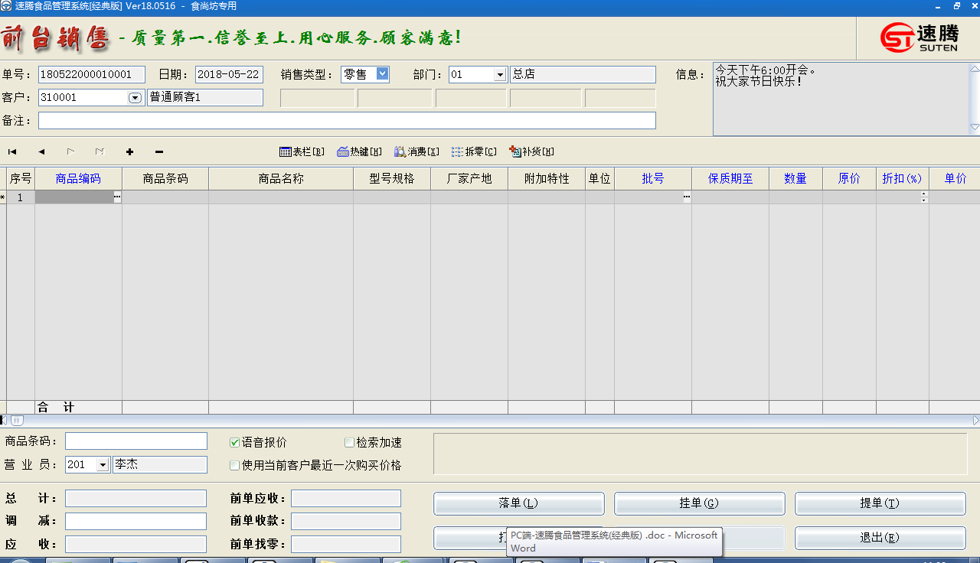This screenshot has height=563, width=980.
Task: Jump to first record with the navigation icon
Action: (11, 151)
